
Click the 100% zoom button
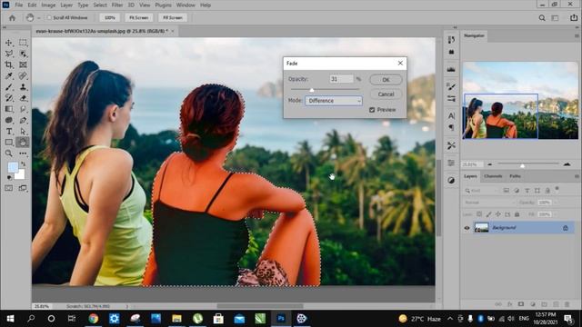(110, 18)
